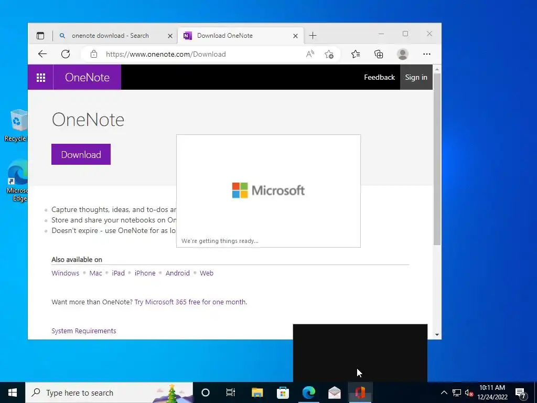Open the Feedback link

380,78
